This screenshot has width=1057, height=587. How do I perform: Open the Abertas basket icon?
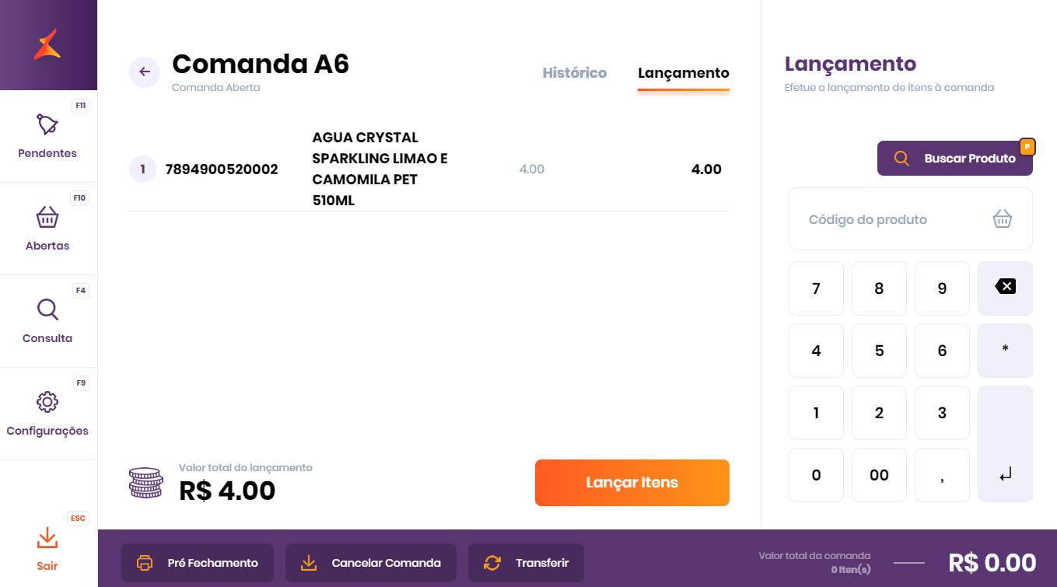[x=47, y=217]
